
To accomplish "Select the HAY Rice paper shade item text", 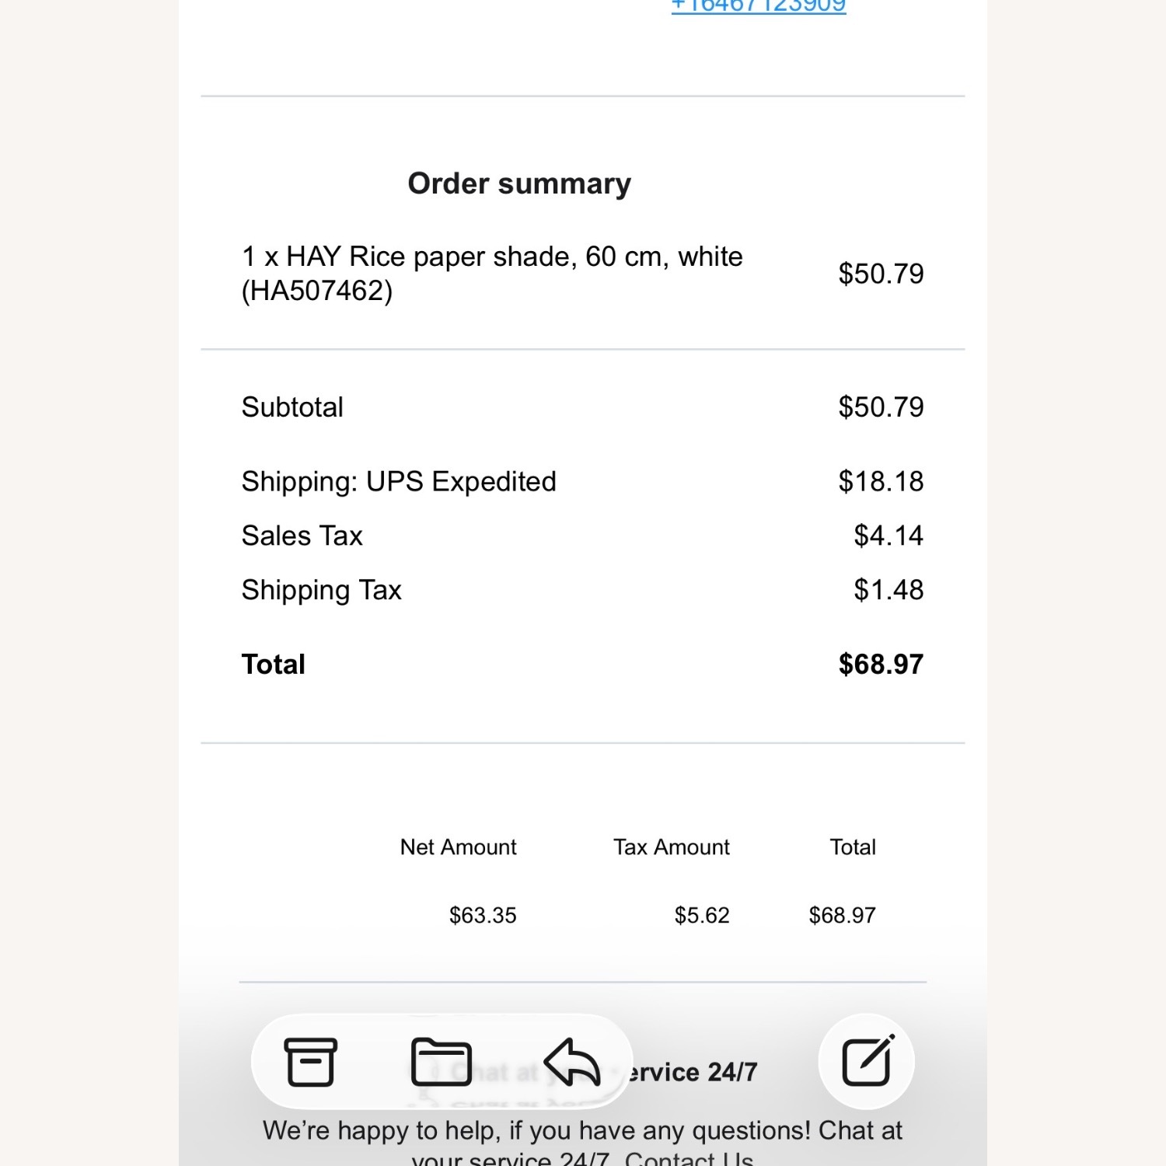I will [x=491, y=273].
